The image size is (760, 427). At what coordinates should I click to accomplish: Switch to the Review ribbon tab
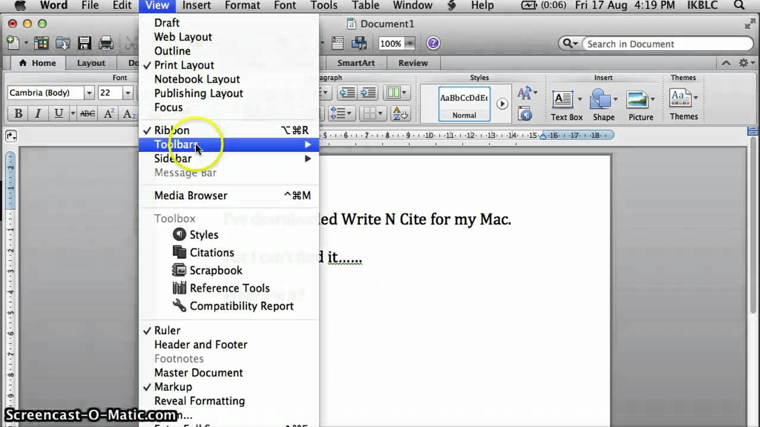click(x=413, y=63)
